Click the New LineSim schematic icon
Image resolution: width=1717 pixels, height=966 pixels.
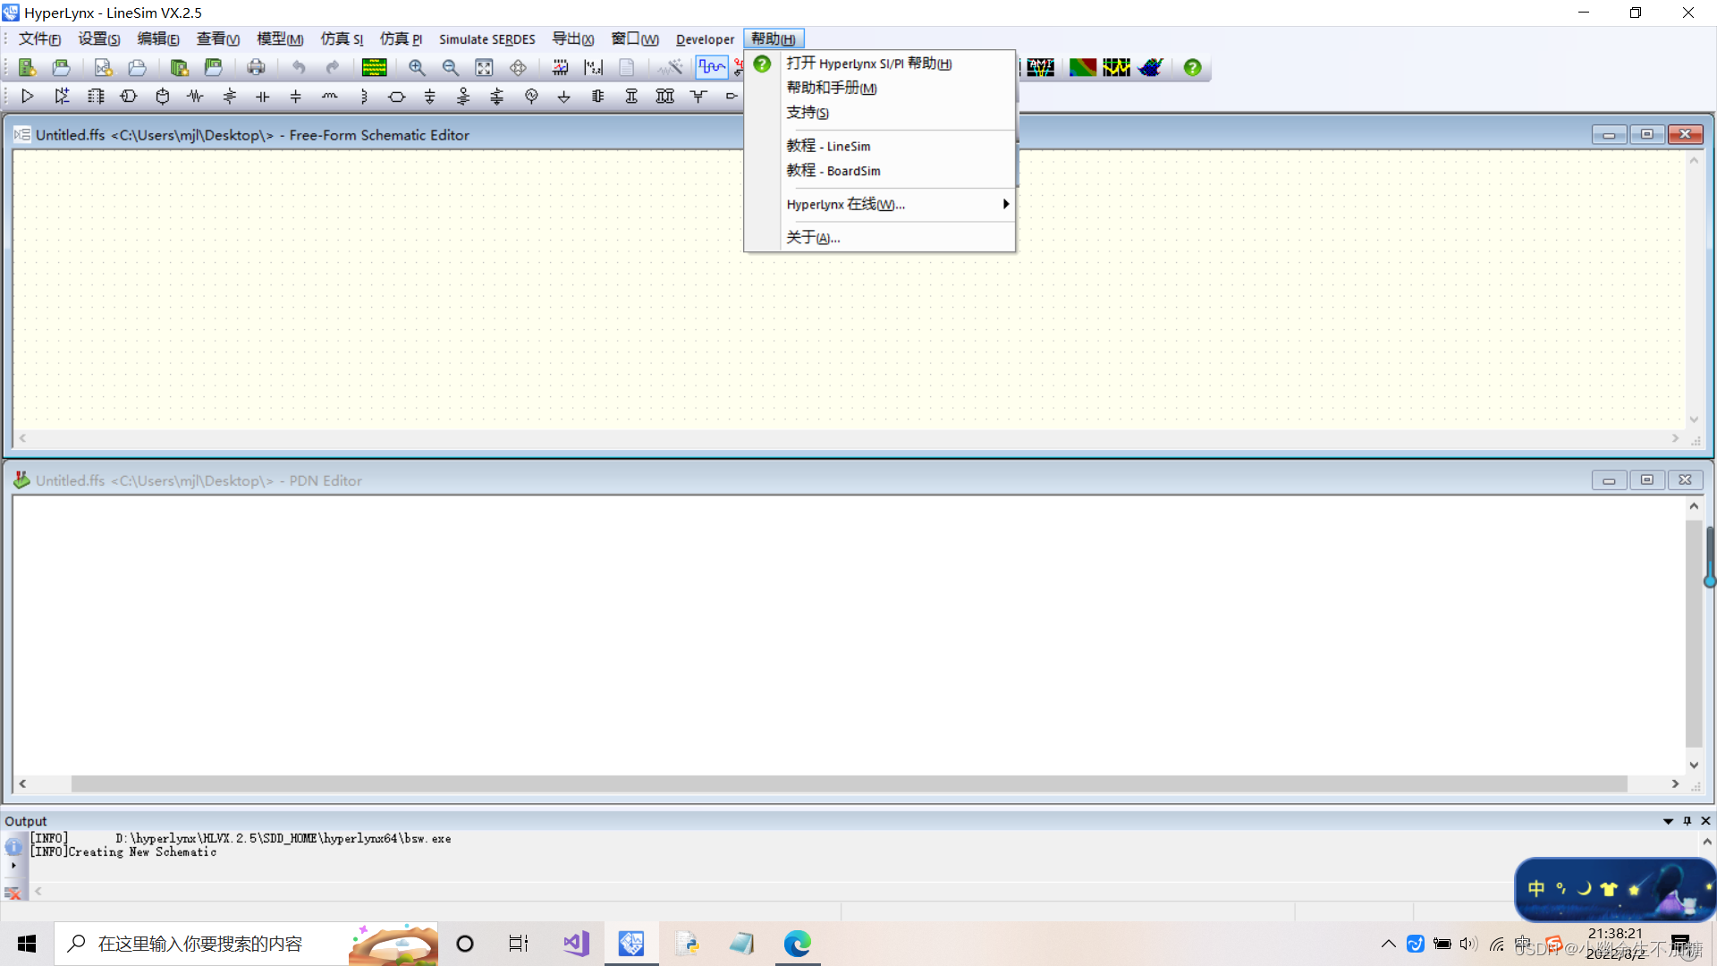27,67
